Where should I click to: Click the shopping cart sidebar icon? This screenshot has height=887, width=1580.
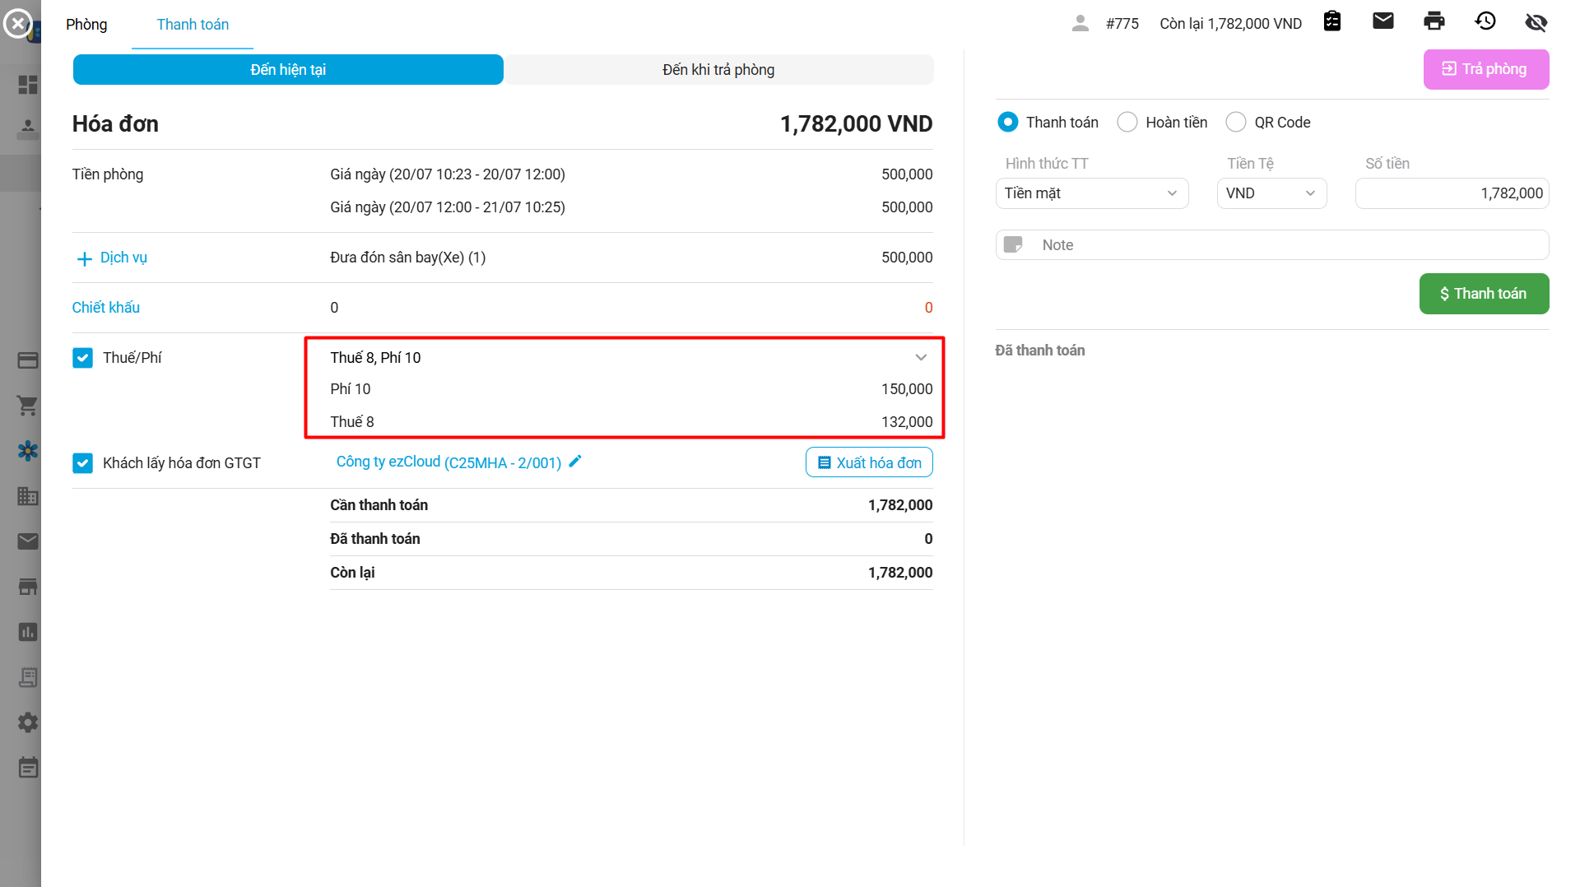(28, 406)
